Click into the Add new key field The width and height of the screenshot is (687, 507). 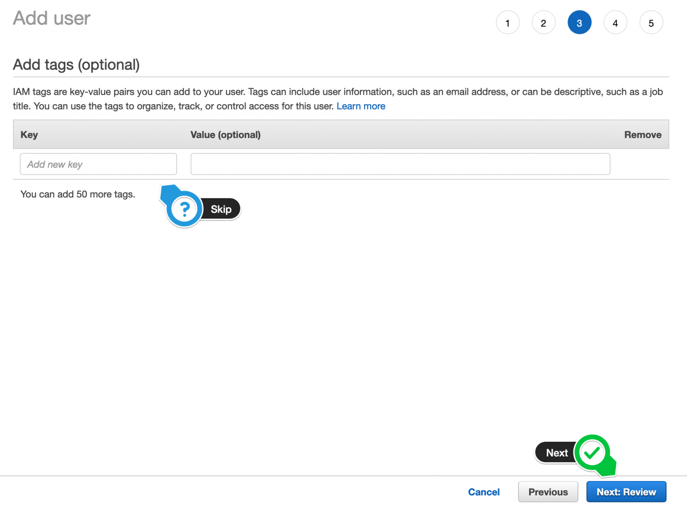tap(98, 164)
